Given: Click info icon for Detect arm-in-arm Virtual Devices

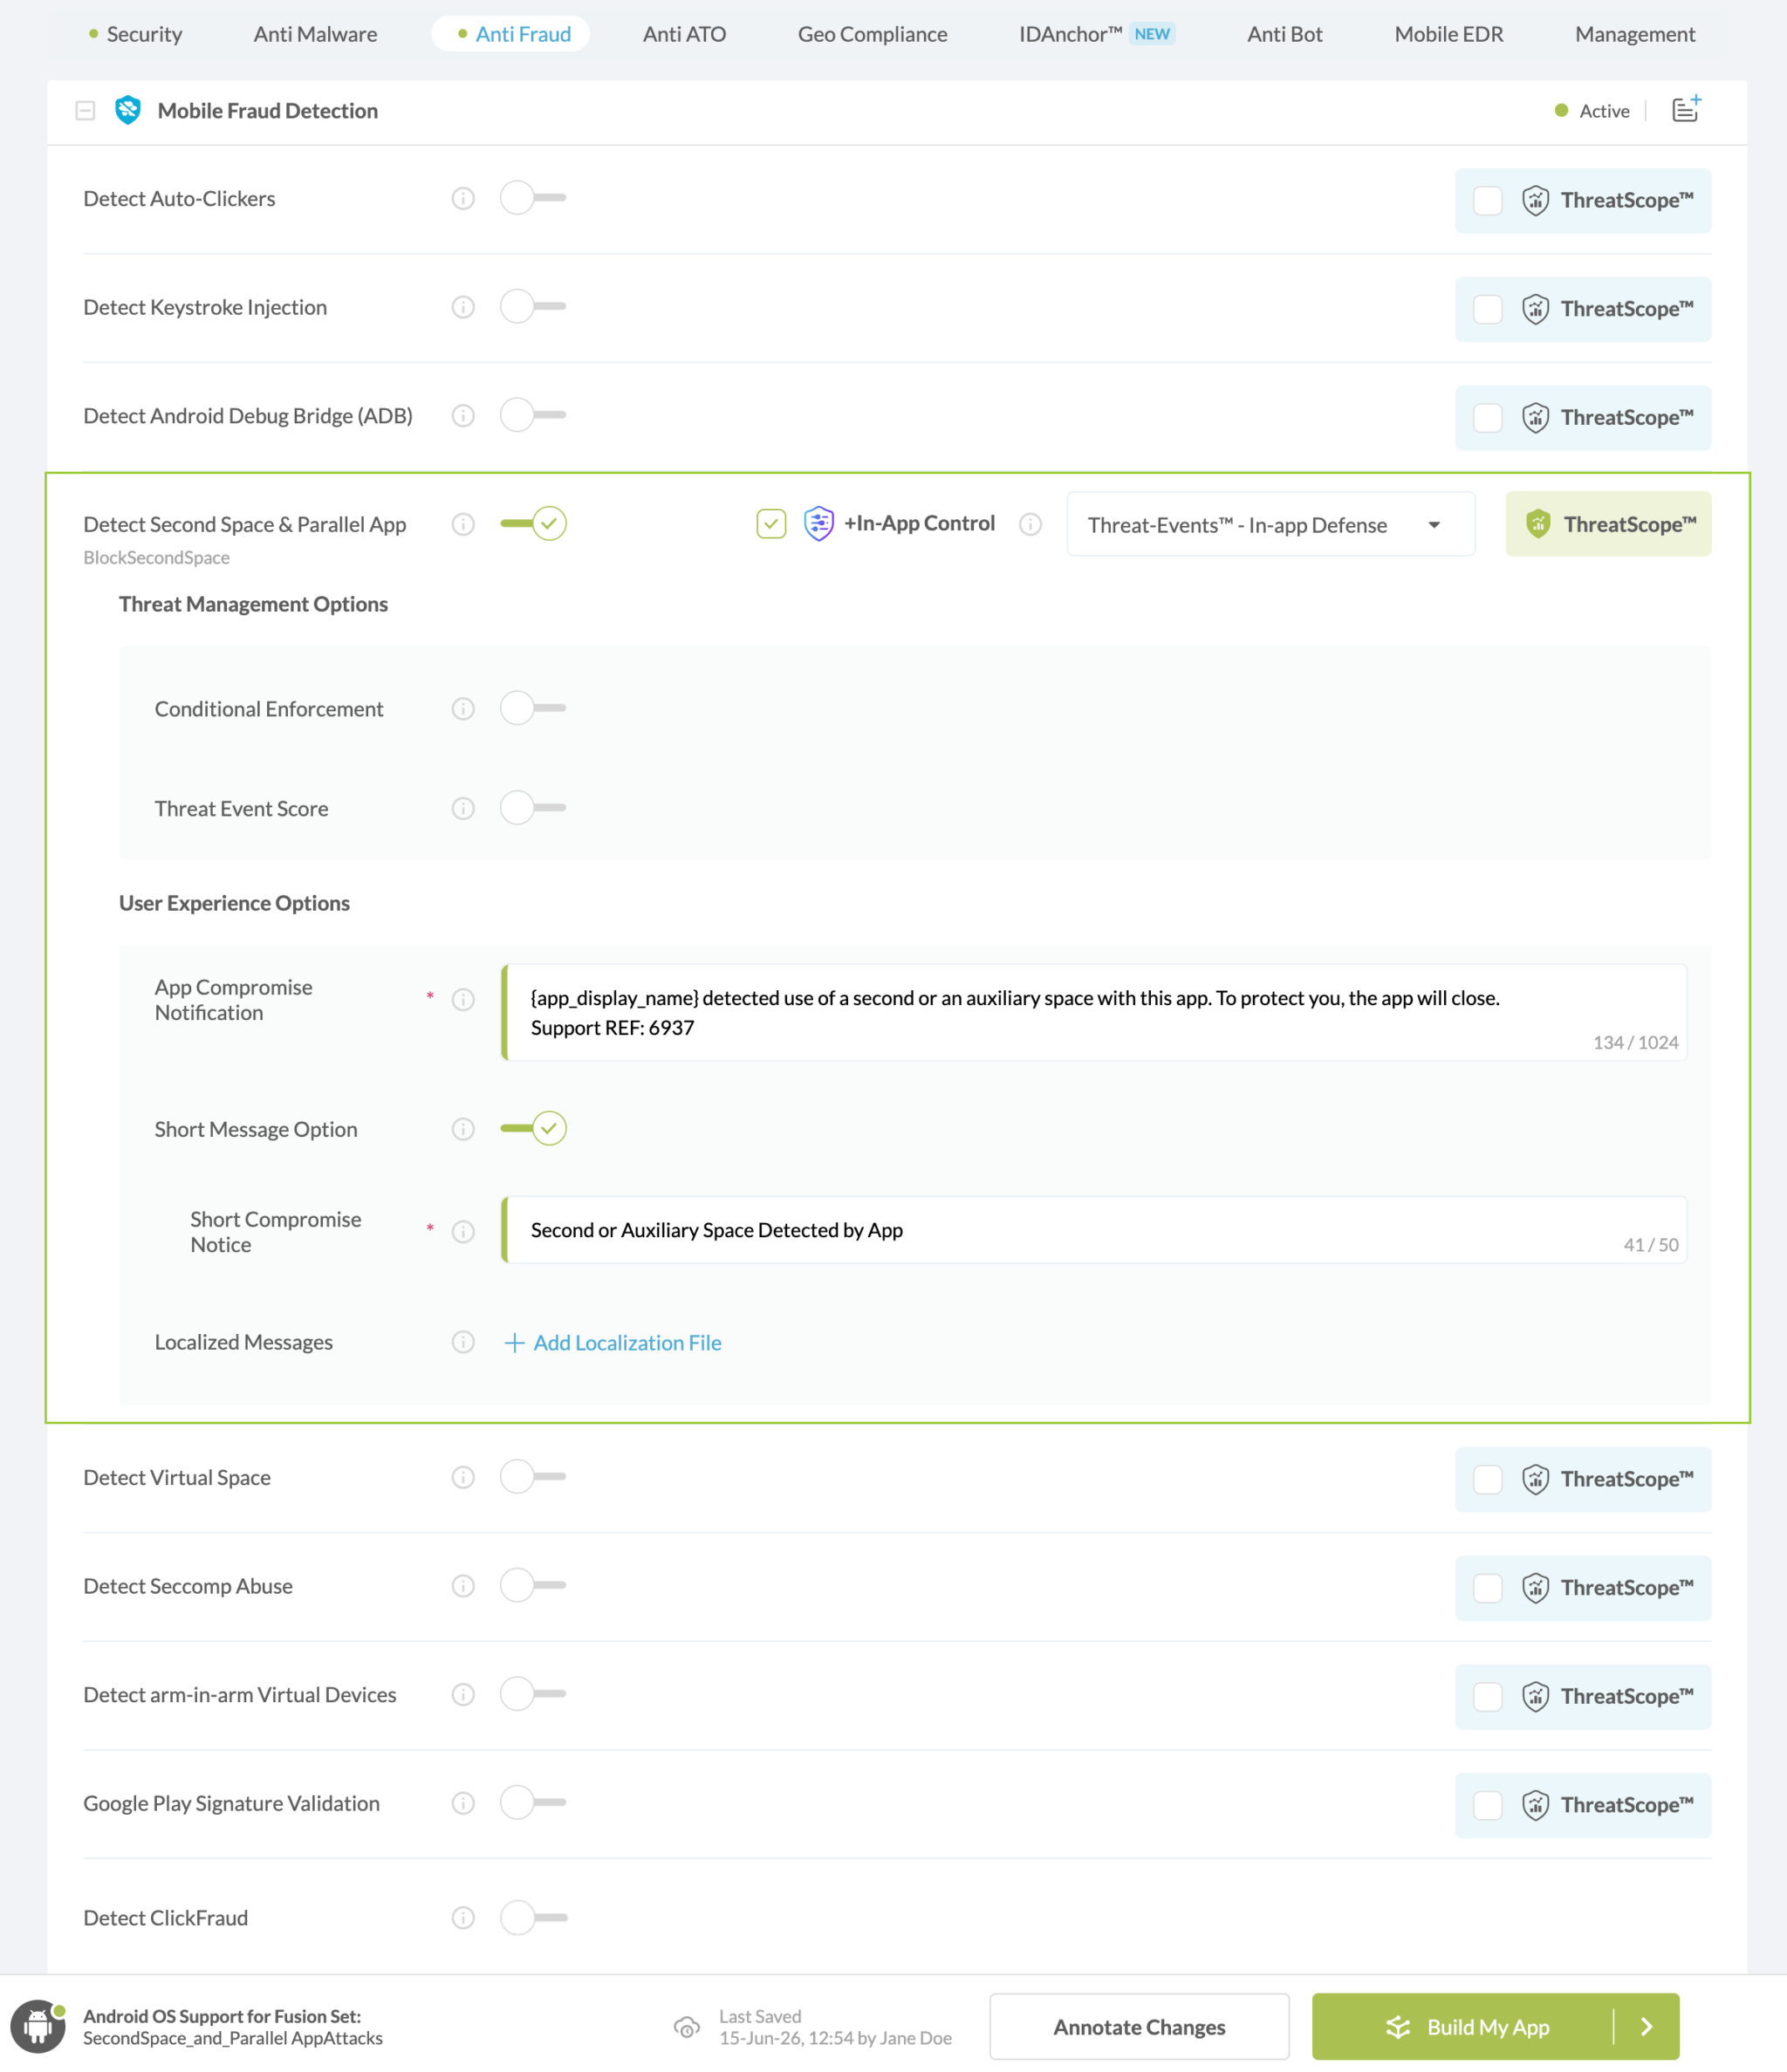Looking at the screenshot, I should pos(463,1694).
